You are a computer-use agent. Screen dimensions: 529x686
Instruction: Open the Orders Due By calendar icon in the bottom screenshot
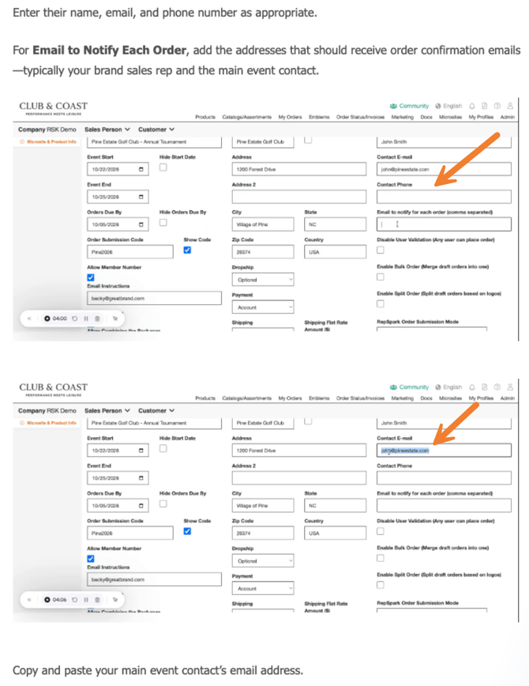coord(141,505)
